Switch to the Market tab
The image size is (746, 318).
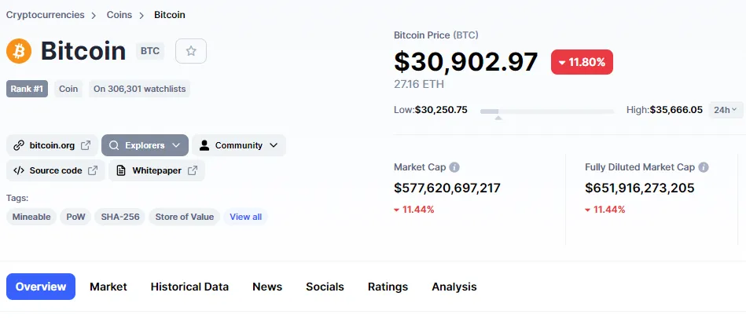pos(108,287)
